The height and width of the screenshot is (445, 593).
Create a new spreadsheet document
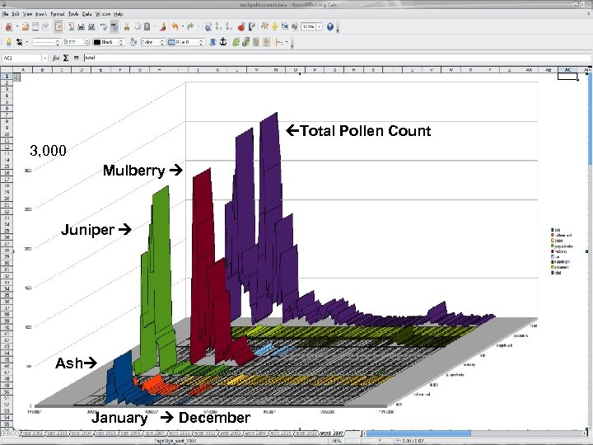point(9,27)
